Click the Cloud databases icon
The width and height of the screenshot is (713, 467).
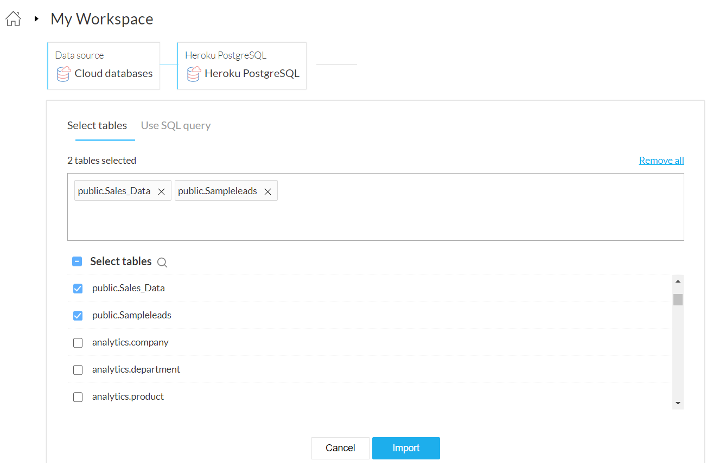pyautogui.click(x=63, y=74)
